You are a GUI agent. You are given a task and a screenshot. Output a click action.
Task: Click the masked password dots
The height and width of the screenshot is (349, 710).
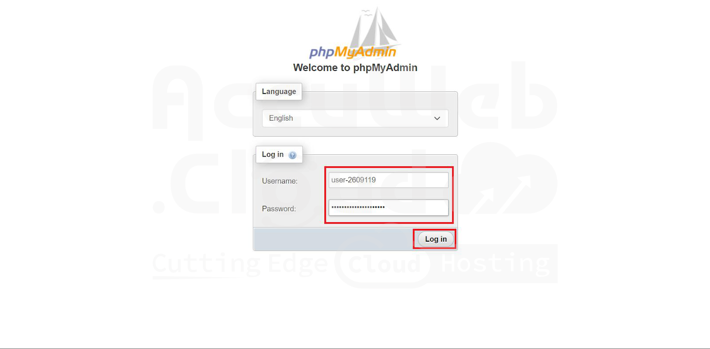pos(358,207)
